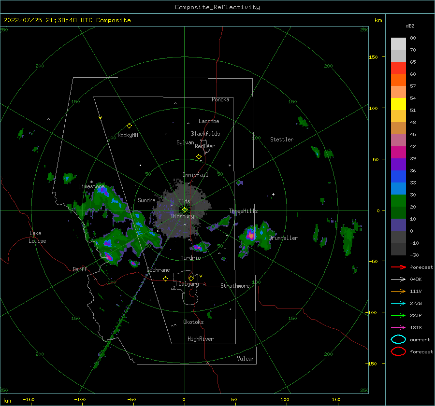
Task: Click the Lake Louise label
Action: coord(38,237)
